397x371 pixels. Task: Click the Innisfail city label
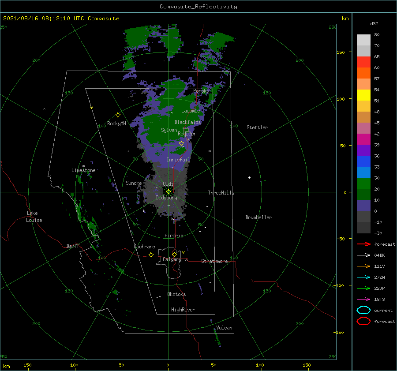pyautogui.click(x=178, y=160)
